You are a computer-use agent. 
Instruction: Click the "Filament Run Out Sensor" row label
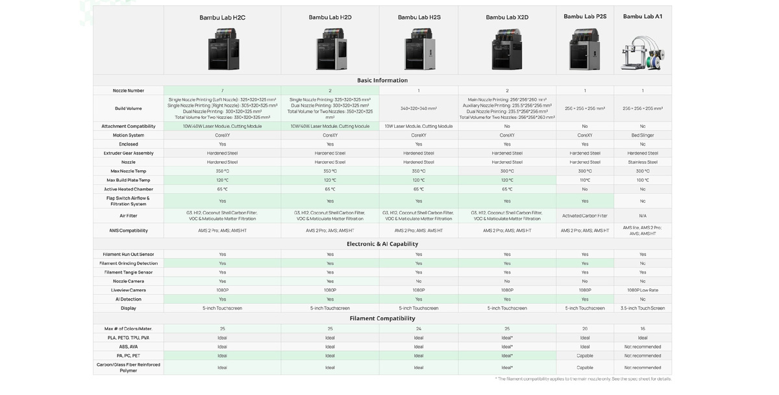click(129, 255)
